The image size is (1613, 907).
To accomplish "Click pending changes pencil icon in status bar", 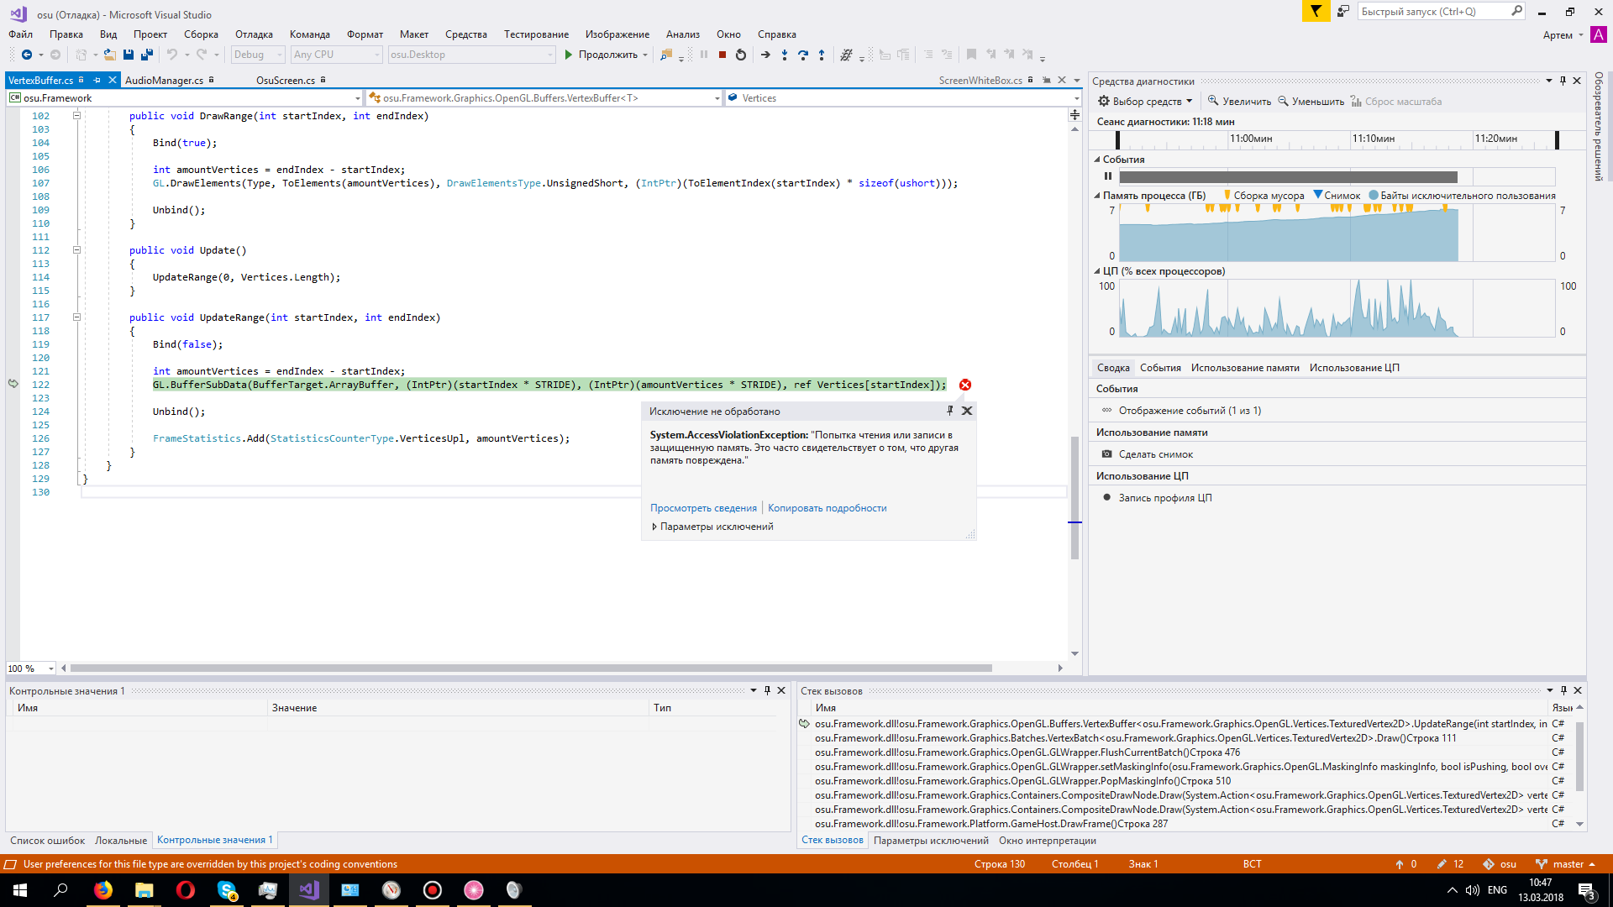I will tap(1442, 864).
